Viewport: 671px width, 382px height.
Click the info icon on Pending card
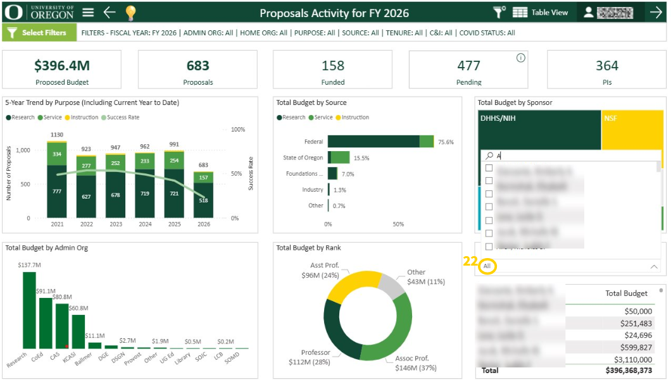(x=521, y=58)
